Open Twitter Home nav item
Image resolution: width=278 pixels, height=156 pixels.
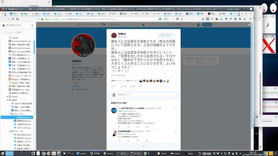(80, 25)
